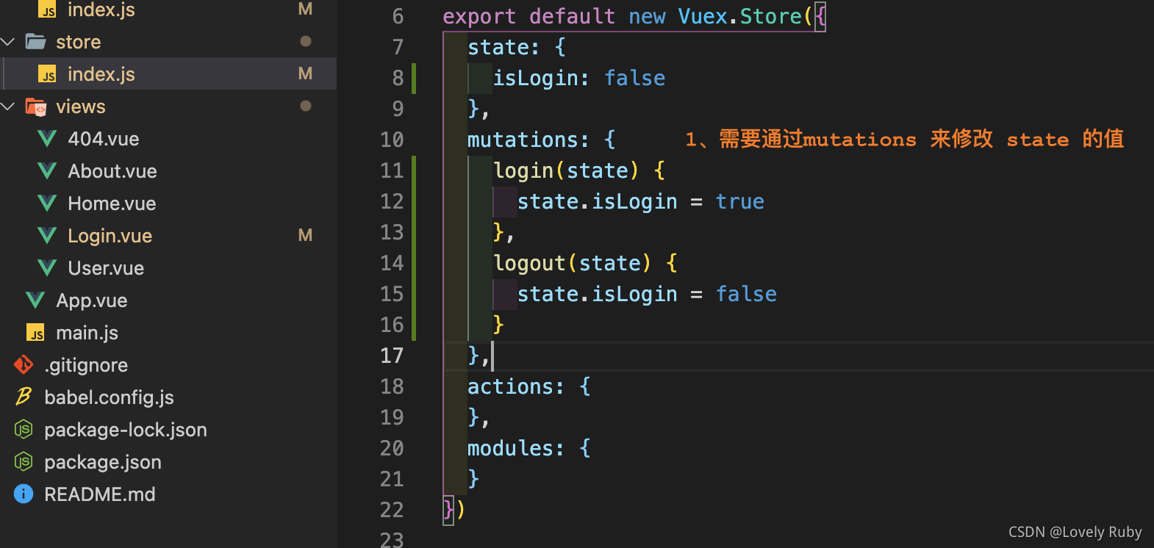Click 'isLogin: false' on line 8

(578, 78)
